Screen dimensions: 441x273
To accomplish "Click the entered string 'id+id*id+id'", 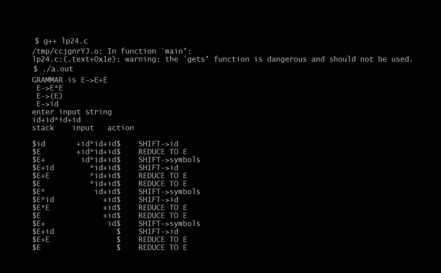I will click(x=56, y=120).
